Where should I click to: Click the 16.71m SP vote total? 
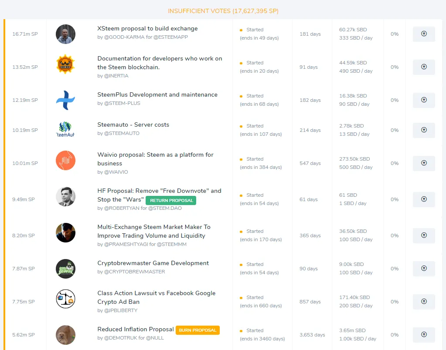(25, 34)
